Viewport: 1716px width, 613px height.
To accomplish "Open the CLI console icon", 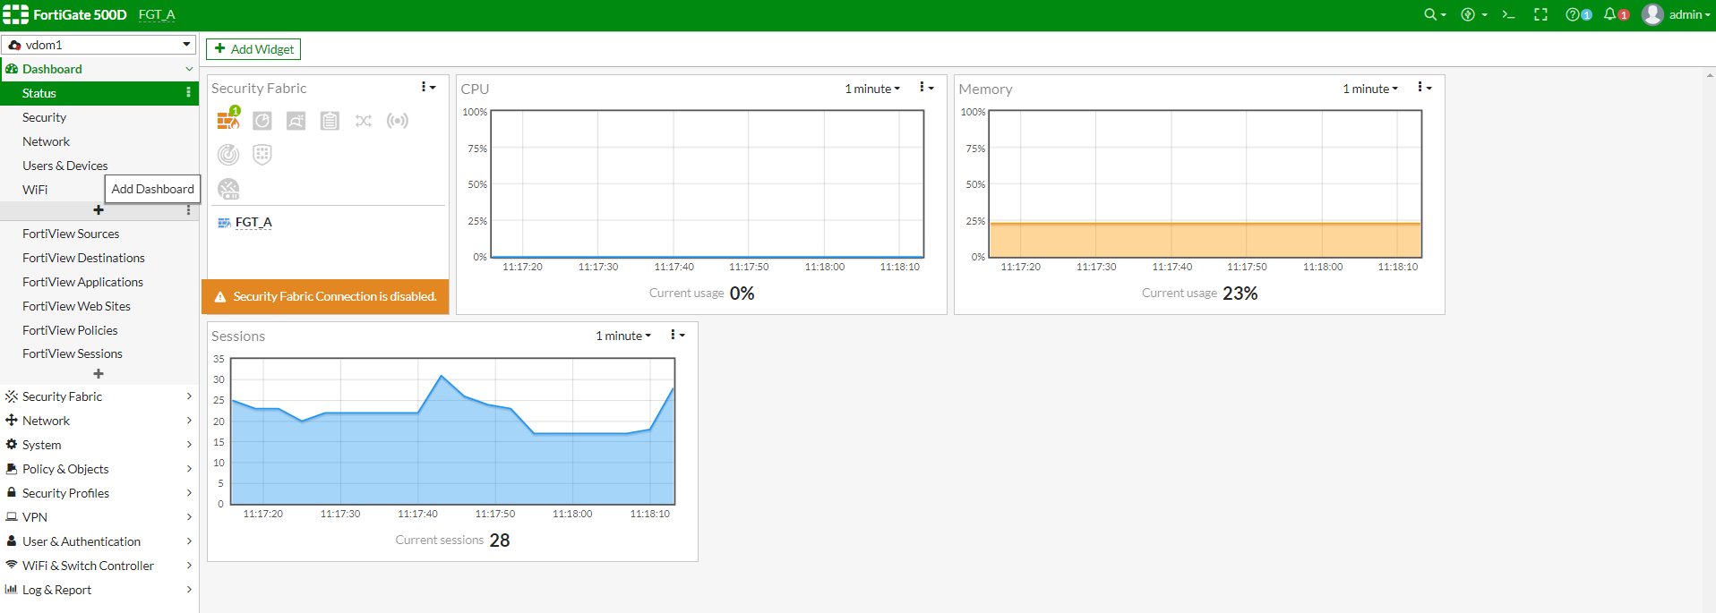I will pyautogui.click(x=1508, y=14).
